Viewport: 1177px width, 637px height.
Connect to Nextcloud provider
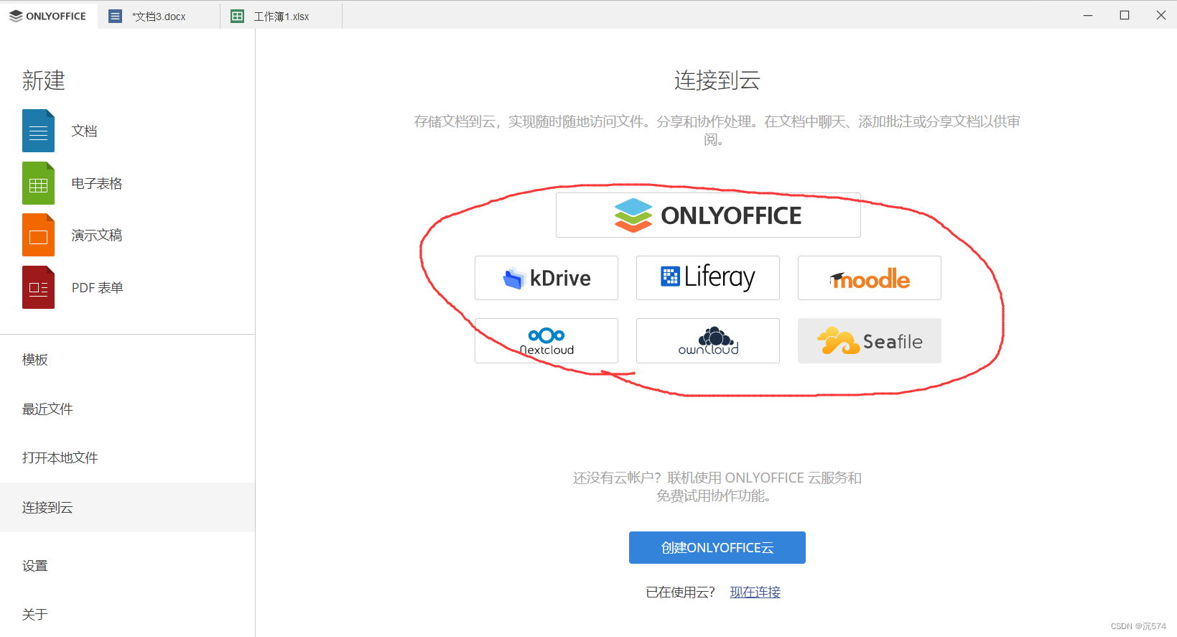[x=546, y=340]
